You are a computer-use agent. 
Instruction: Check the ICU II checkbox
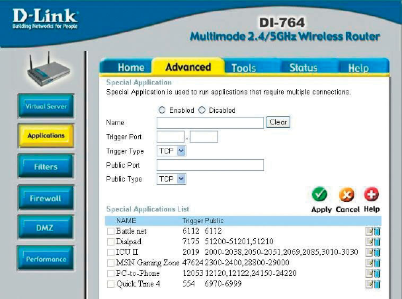coord(110,252)
